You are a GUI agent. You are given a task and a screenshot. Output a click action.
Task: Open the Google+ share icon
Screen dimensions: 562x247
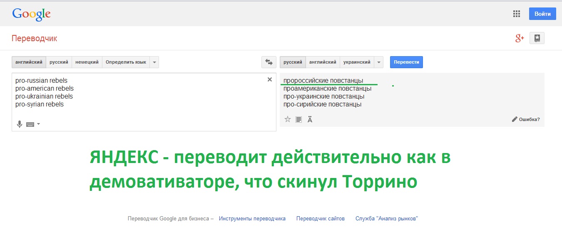coord(520,38)
